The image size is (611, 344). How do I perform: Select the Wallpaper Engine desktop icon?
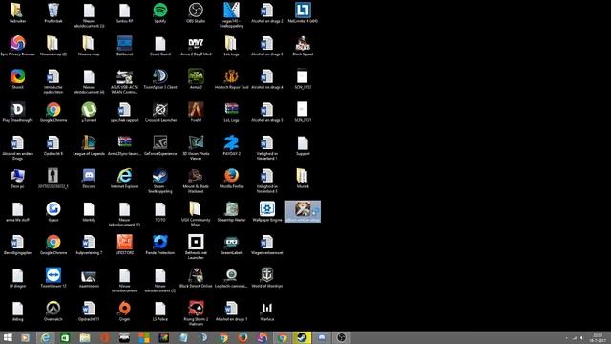pyautogui.click(x=267, y=208)
